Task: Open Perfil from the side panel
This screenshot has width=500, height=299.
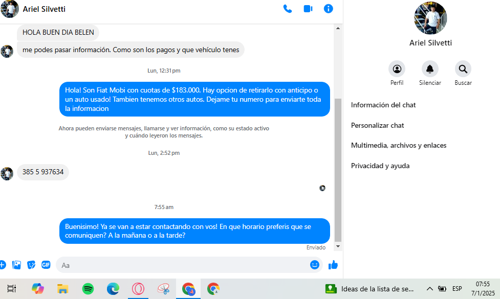Action: tap(397, 69)
